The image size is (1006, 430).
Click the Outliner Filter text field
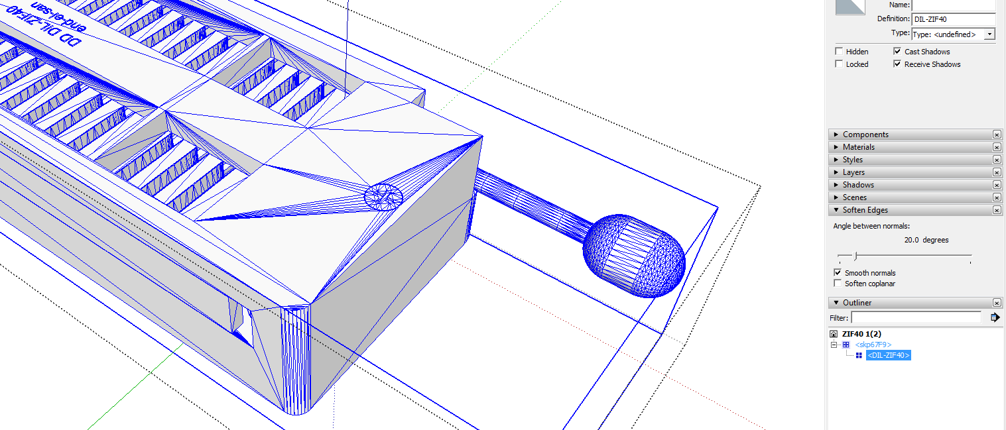click(x=916, y=318)
